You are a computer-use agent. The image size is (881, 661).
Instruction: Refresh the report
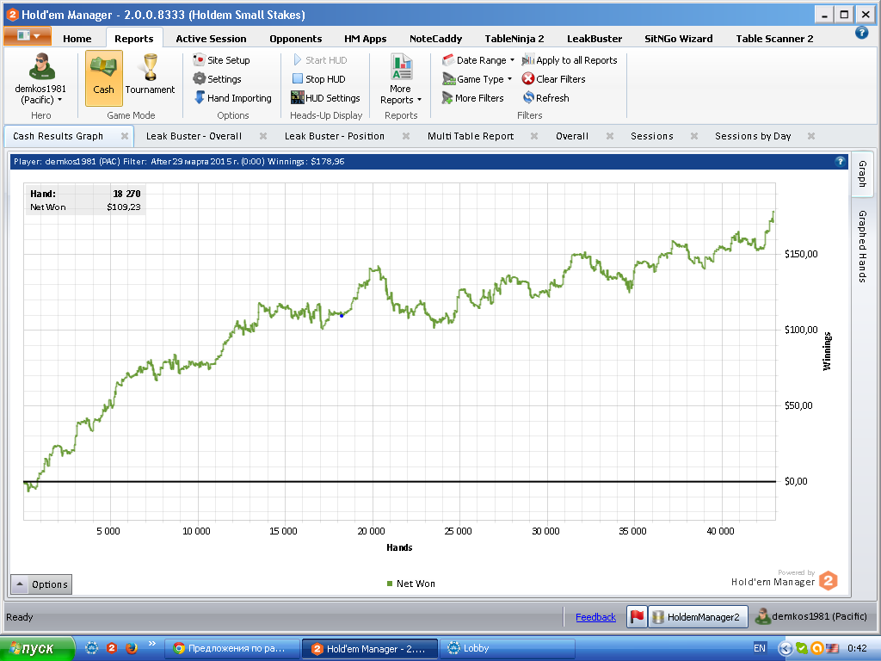click(545, 98)
